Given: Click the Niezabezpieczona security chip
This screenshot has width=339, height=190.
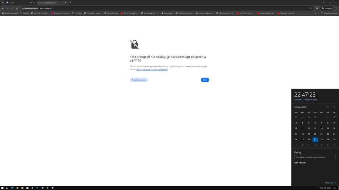Looking at the screenshot, I should click(x=30, y=8).
